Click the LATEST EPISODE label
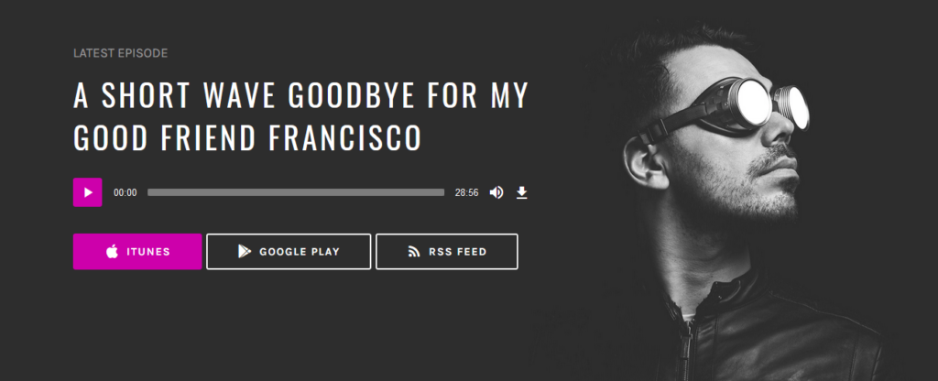Screen dimensions: 938x381 coord(120,53)
